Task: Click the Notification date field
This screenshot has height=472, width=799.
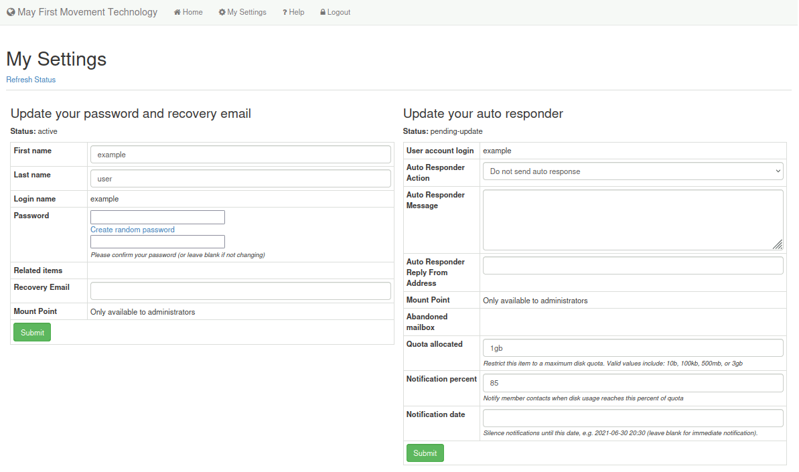Action: 633,418
